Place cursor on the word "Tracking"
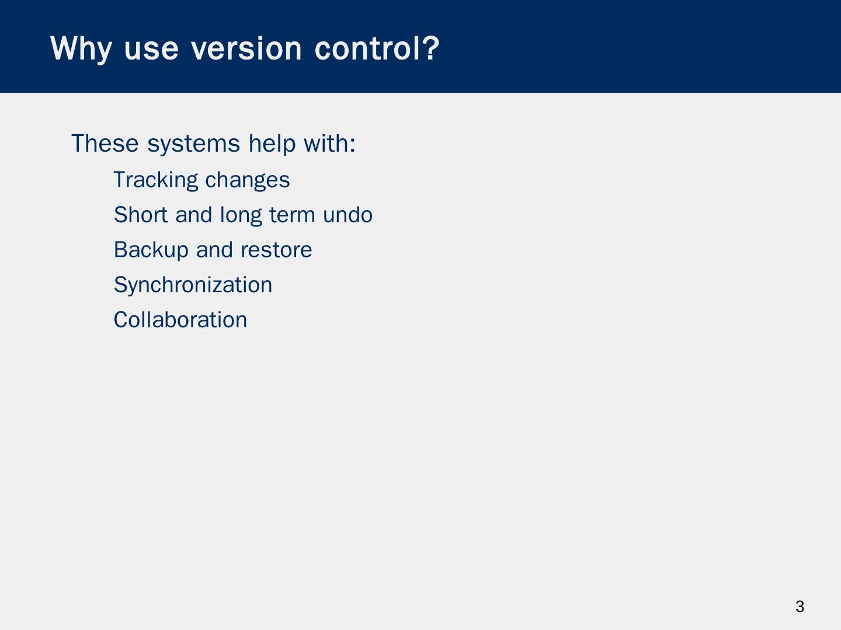 pyautogui.click(x=155, y=180)
